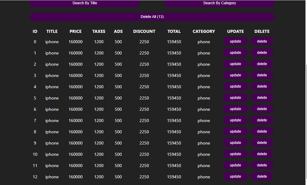The height and width of the screenshot is (185, 307).
Task: Update the product with ID 4
Action: (235, 86)
